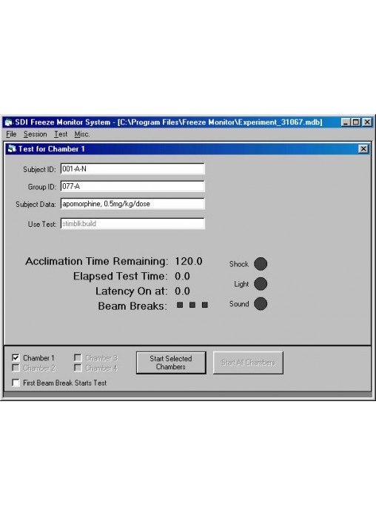Uncheck the Chamber 1 checkbox
This screenshot has height=516, width=376.
(x=16, y=357)
